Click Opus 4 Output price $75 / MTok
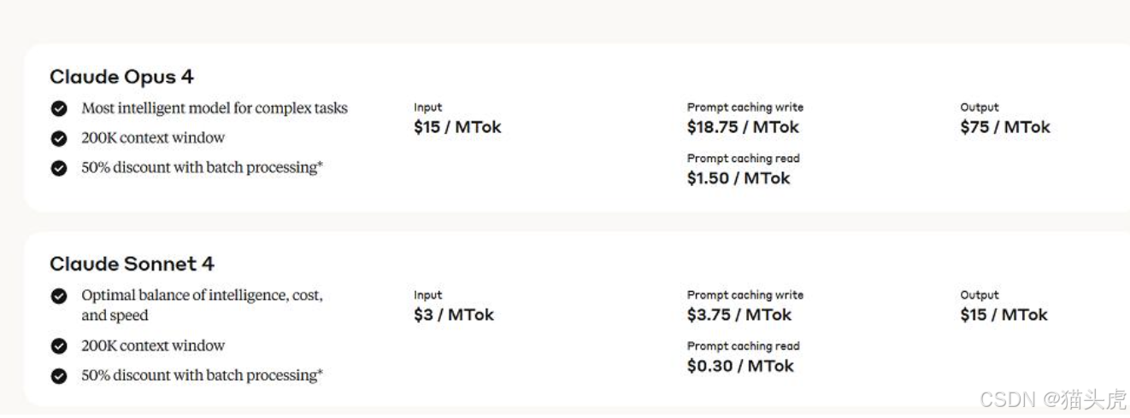The width and height of the screenshot is (1130, 418). 1005,127
